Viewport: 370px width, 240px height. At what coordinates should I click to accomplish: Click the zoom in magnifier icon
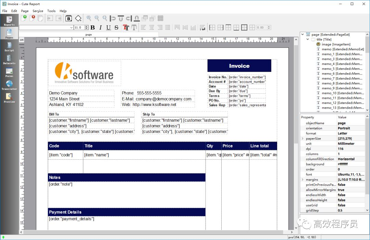coord(89,18)
